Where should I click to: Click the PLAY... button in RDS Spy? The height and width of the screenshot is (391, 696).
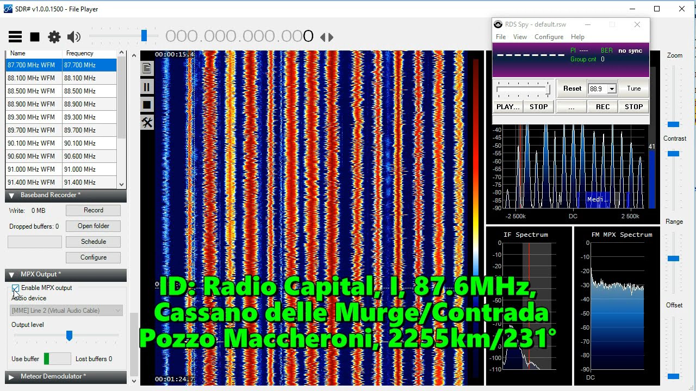pyautogui.click(x=508, y=107)
